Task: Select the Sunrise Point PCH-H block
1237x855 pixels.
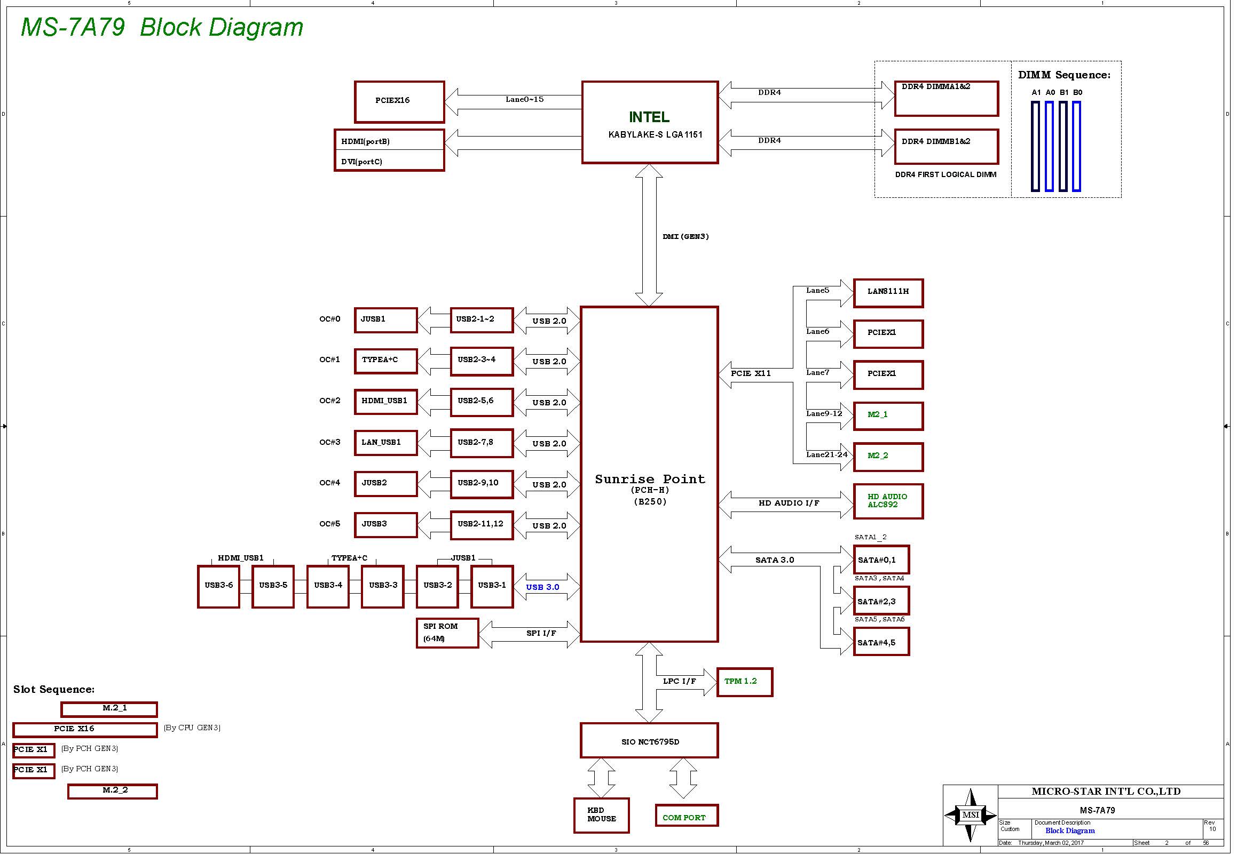Action: coord(649,474)
